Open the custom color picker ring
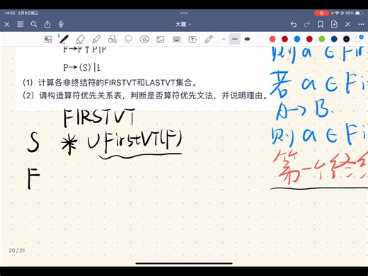 point(359,39)
